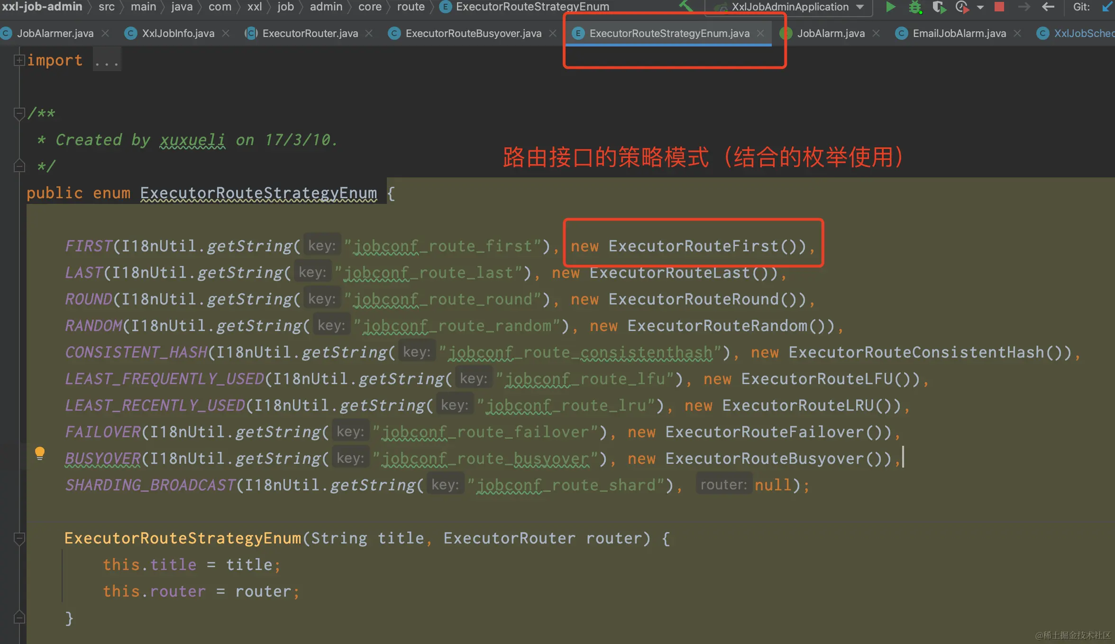
Task: Close the ExecutorRouteBusyover.java tab
Action: tap(553, 33)
